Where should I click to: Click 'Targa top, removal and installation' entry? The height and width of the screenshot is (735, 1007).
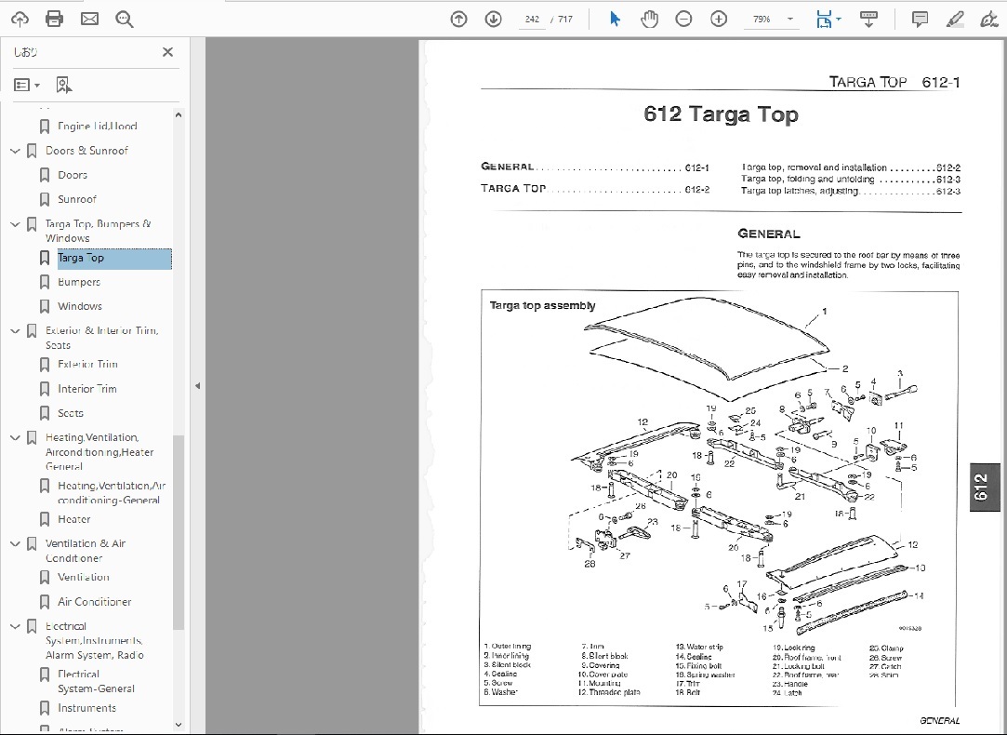tap(851, 167)
